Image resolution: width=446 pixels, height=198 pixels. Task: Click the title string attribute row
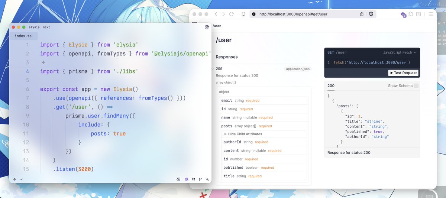[x=264, y=176]
